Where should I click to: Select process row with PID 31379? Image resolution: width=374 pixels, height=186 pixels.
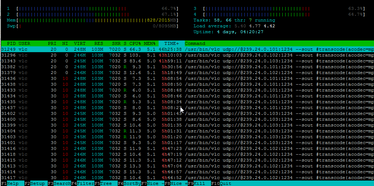pos(187,73)
